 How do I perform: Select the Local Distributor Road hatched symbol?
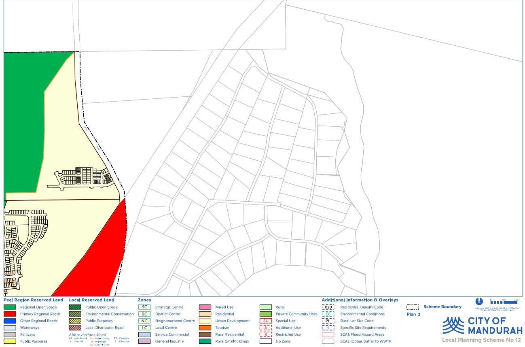(76, 327)
